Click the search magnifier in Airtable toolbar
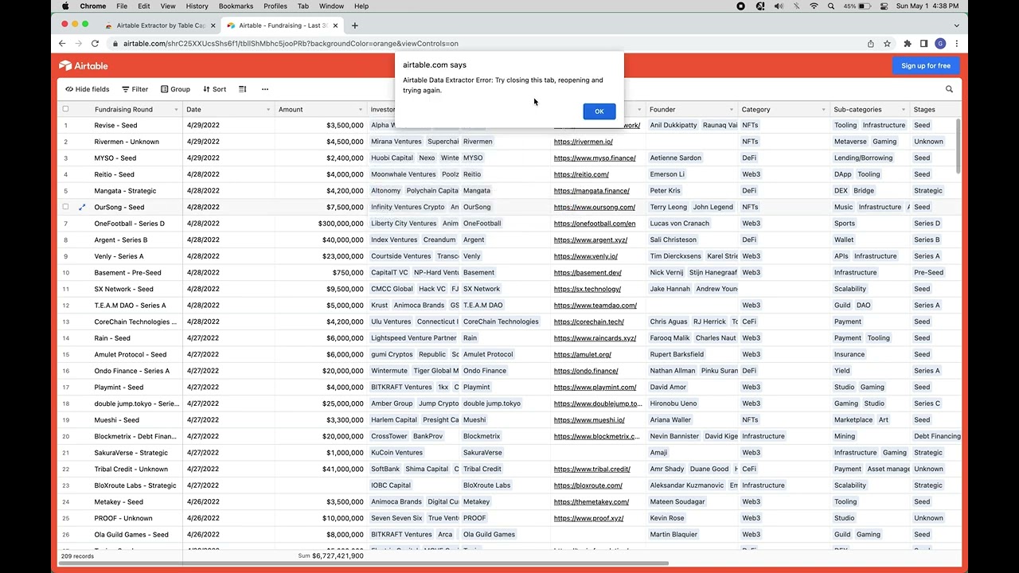This screenshot has height=573, width=1019. (949, 89)
